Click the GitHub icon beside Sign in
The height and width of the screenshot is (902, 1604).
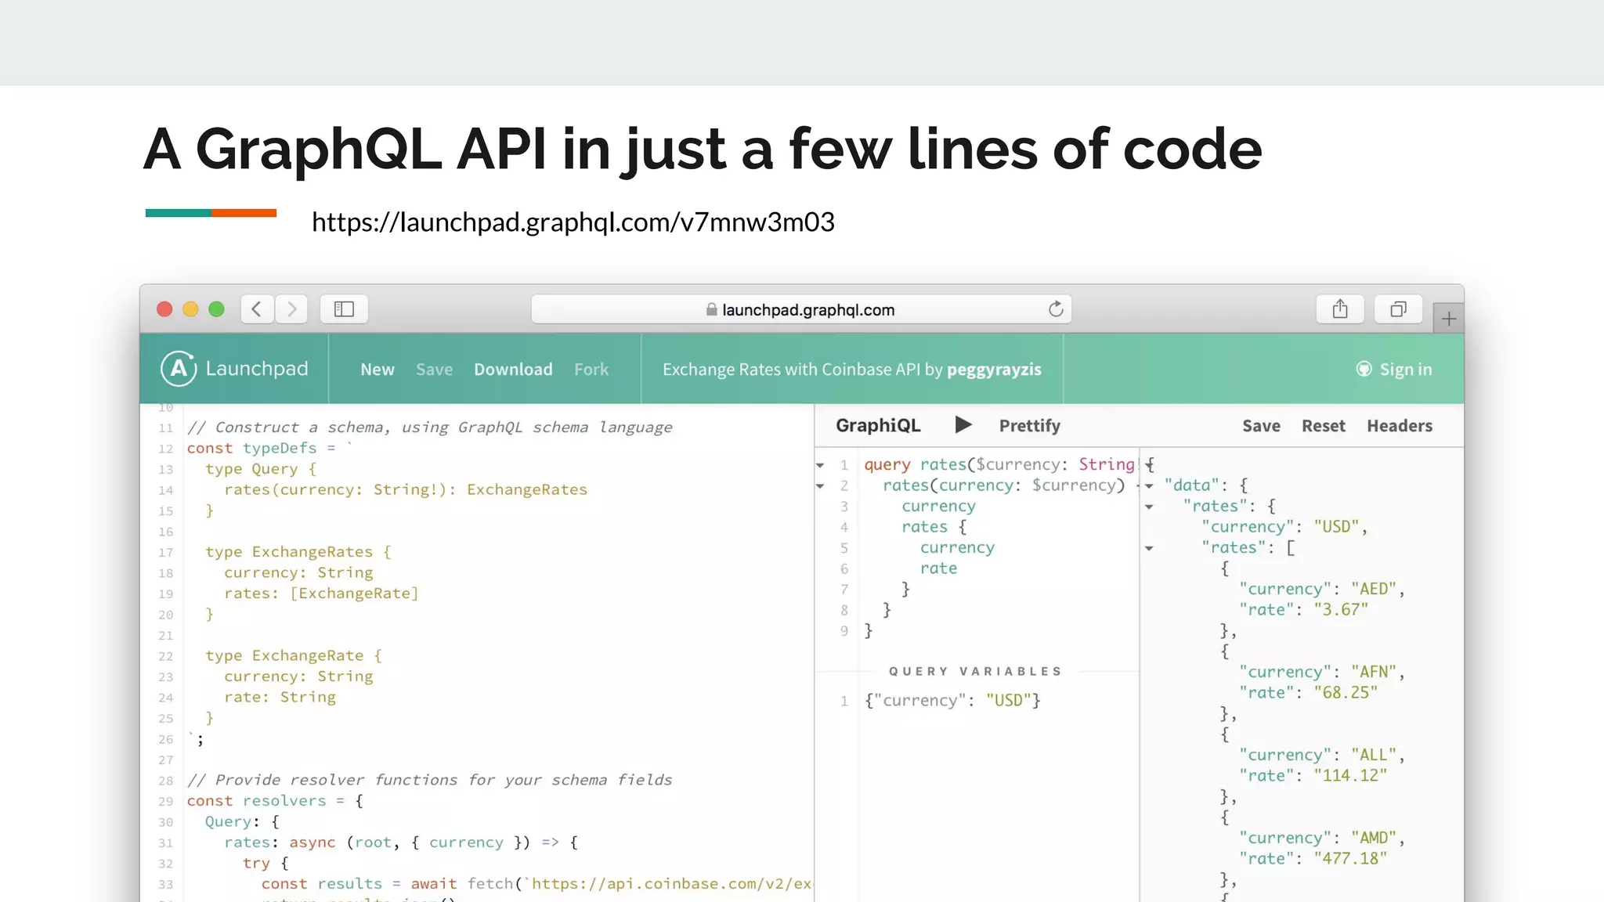(1364, 369)
